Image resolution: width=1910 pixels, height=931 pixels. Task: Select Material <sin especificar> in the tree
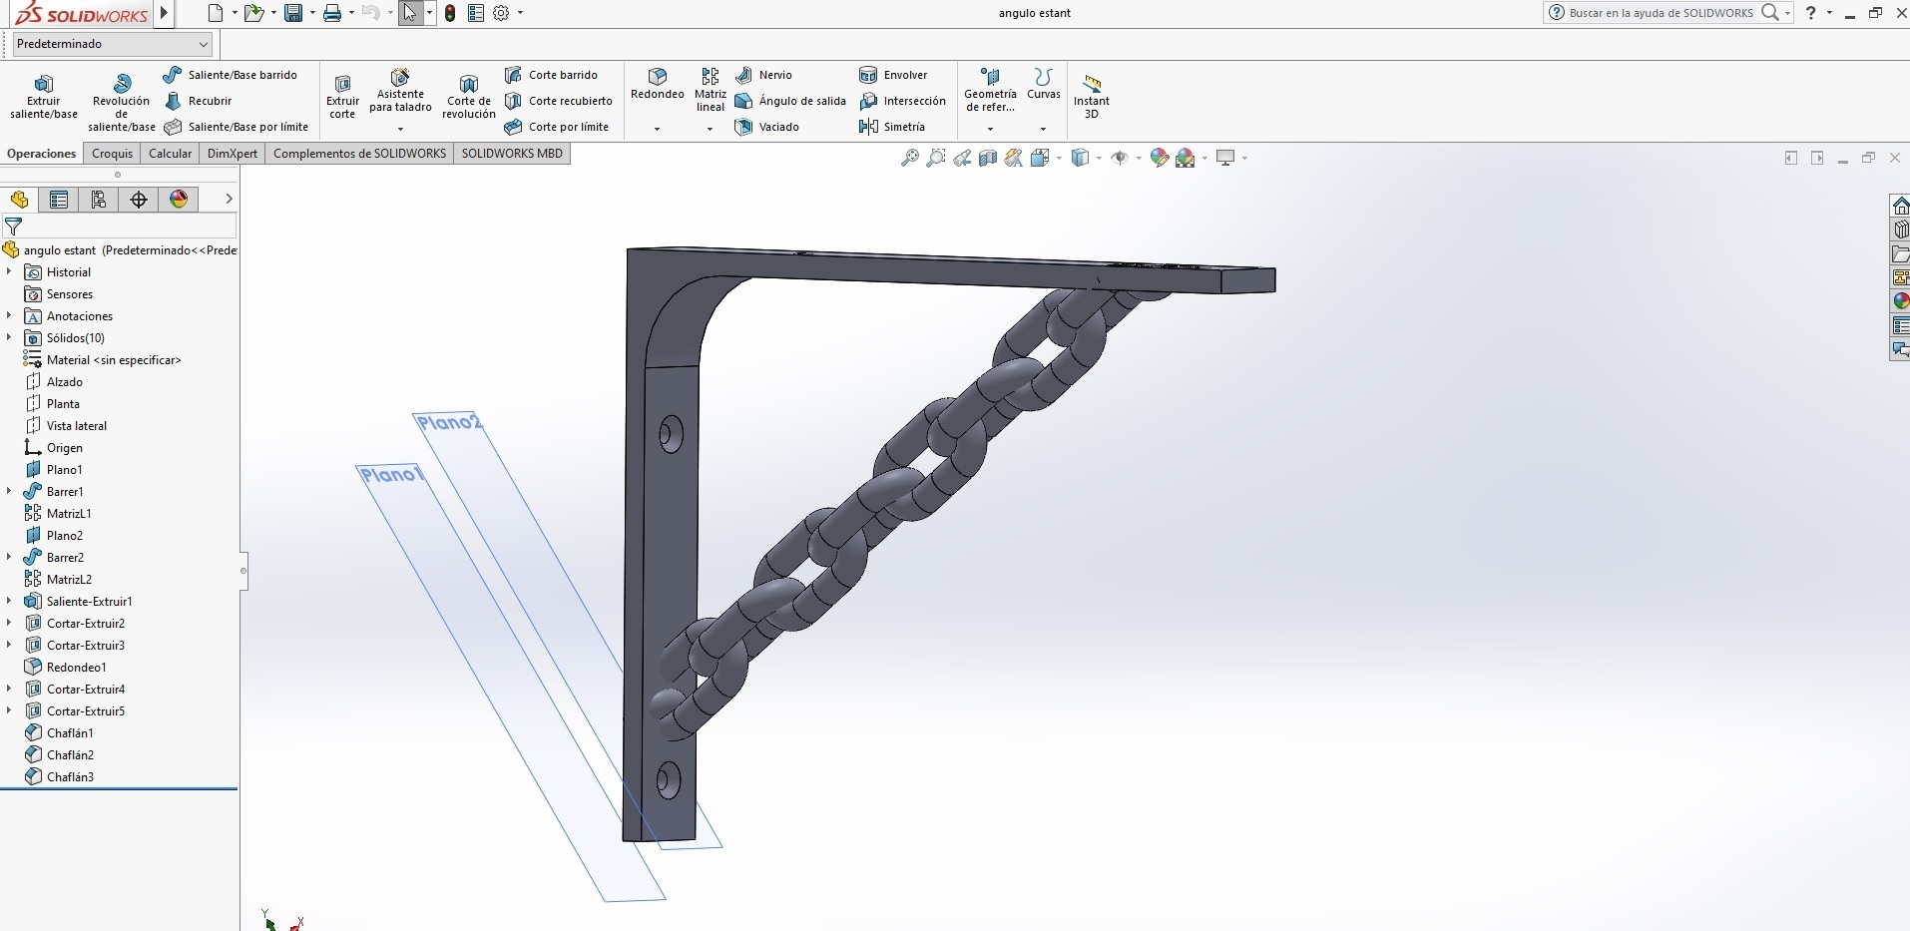[x=111, y=359]
